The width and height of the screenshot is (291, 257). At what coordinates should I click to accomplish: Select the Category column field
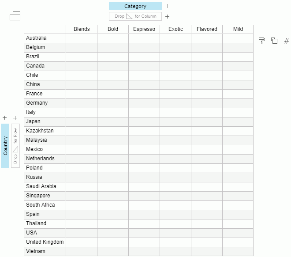135,6
